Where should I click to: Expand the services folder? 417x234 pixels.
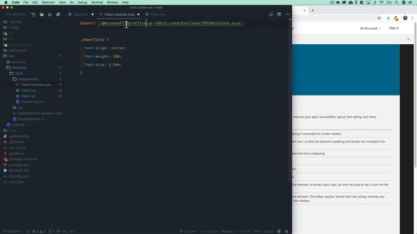tap(32, 62)
